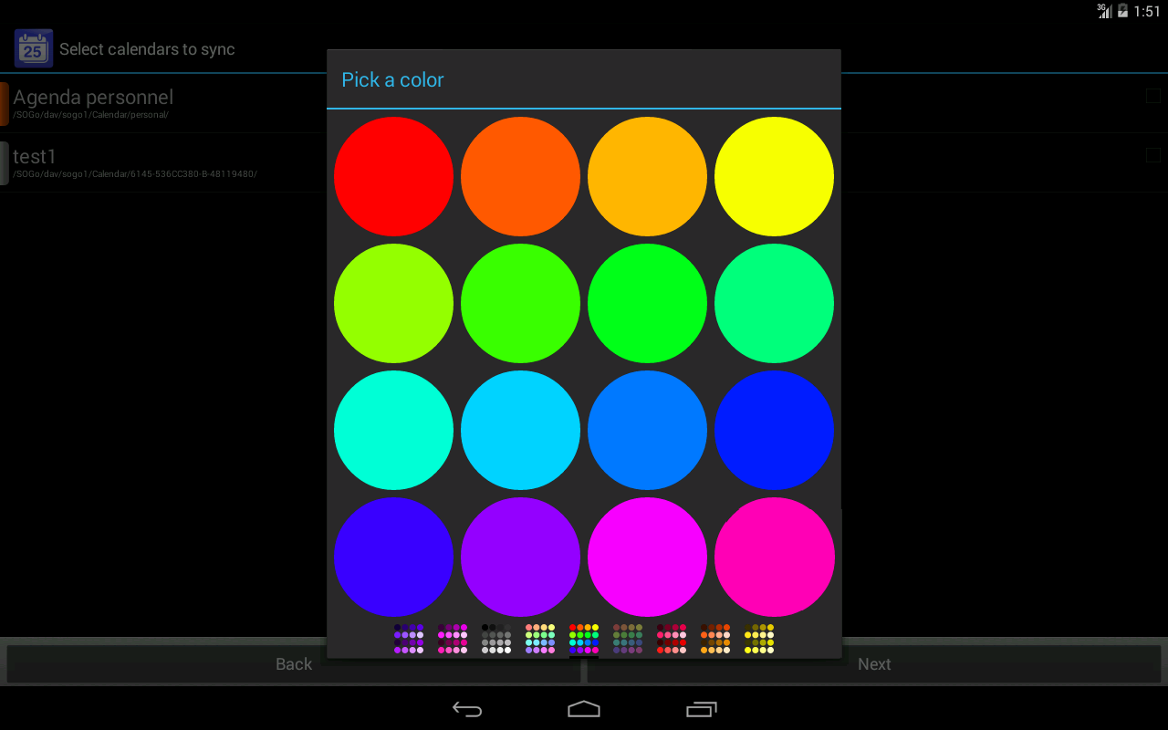
Task: Choose the yellow color circle
Action: 774,176
